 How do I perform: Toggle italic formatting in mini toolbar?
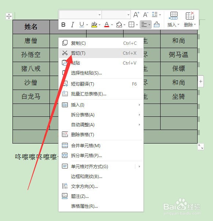[72, 25]
